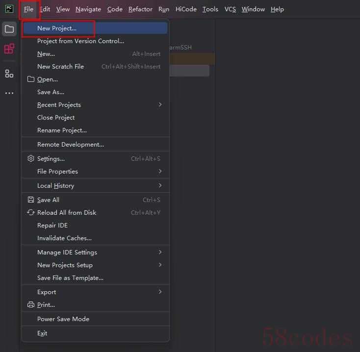Open the HiCode menu
Viewport: 360px width, 352px height.
pyautogui.click(x=186, y=9)
